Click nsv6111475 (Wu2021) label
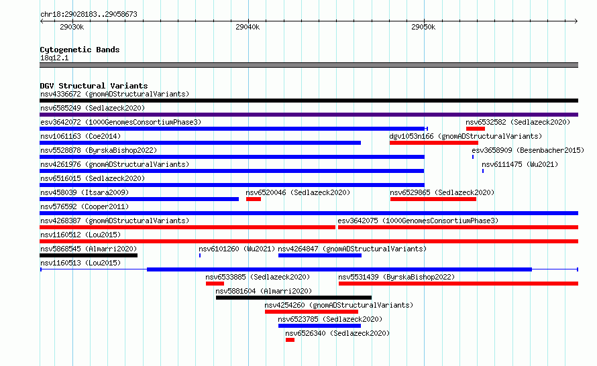The height and width of the screenshot is (366, 597). pyautogui.click(x=520, y=164)
